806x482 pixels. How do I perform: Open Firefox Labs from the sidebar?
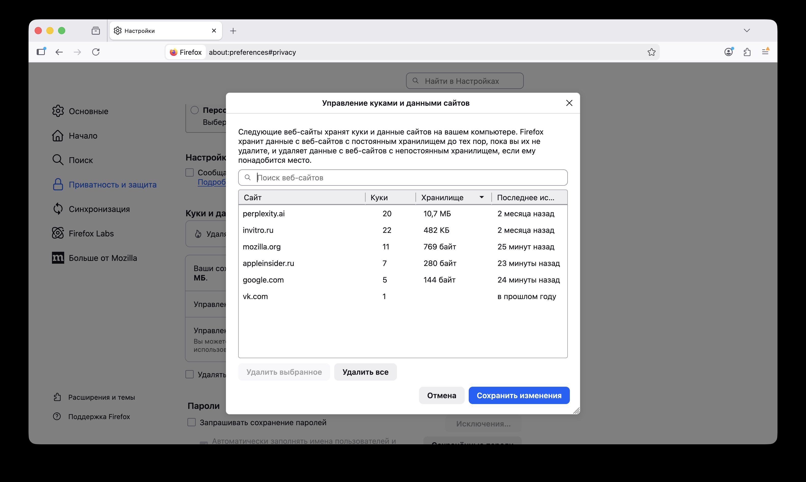[91, 233]
